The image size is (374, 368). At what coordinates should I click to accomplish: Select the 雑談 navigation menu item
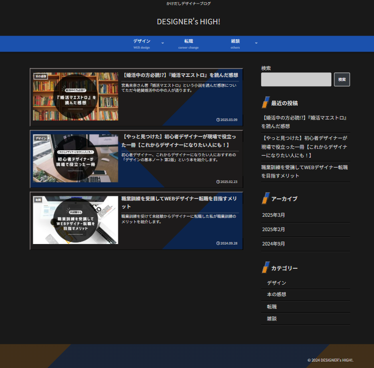(235, 42)
